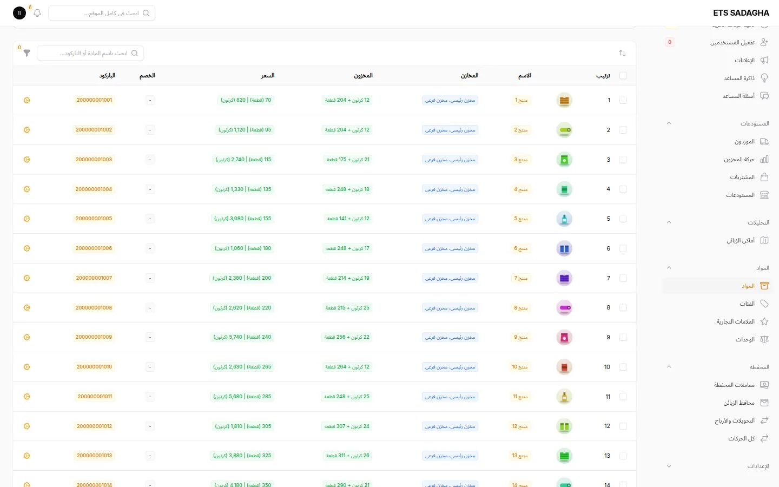
Task: Click the star icon for العلامات التجارية
Action: click(764, 321)
